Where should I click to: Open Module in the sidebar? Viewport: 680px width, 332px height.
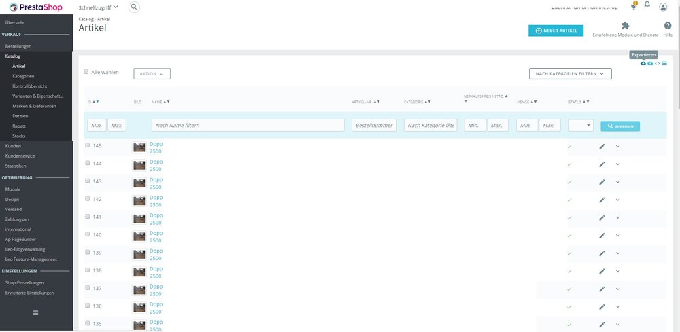tap(12, 189)
